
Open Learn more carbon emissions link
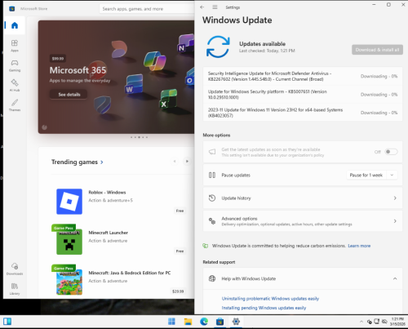coord(359,246)
